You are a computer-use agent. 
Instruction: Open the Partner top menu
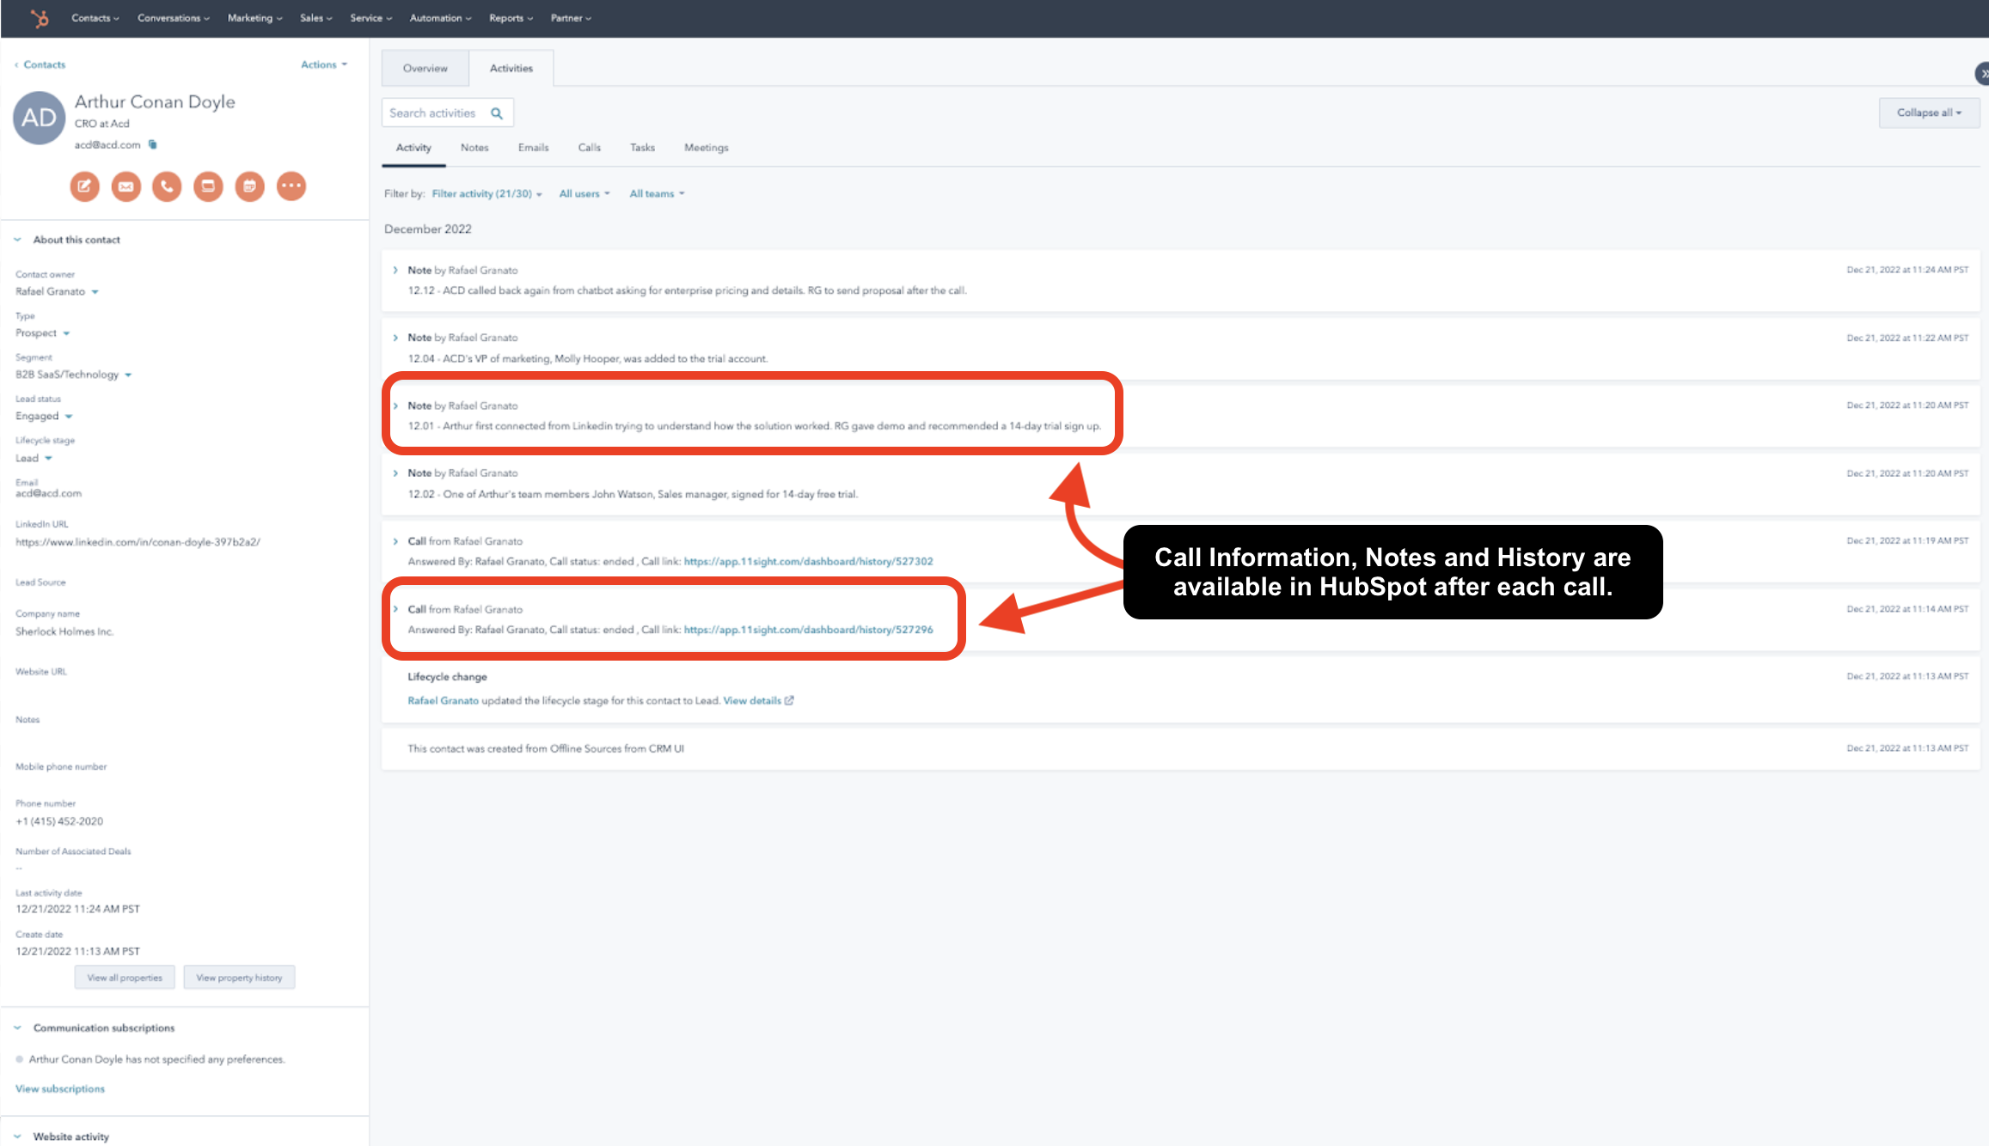tap(571, 18)
